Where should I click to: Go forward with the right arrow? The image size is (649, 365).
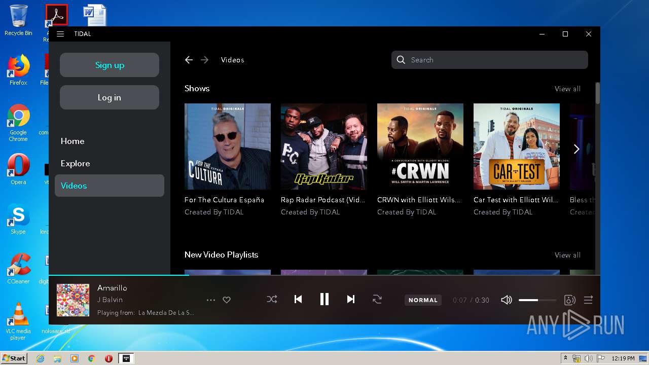205,60
